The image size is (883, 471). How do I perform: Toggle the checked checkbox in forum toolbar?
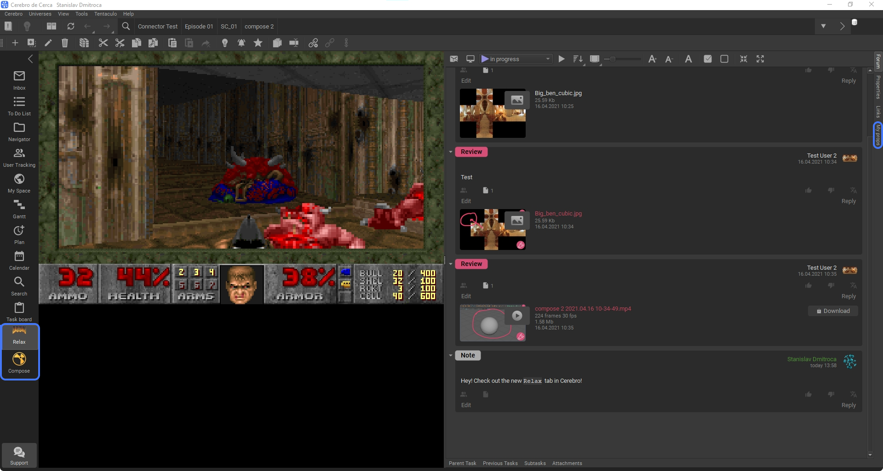pyautogui.click(x=708, y=59)
